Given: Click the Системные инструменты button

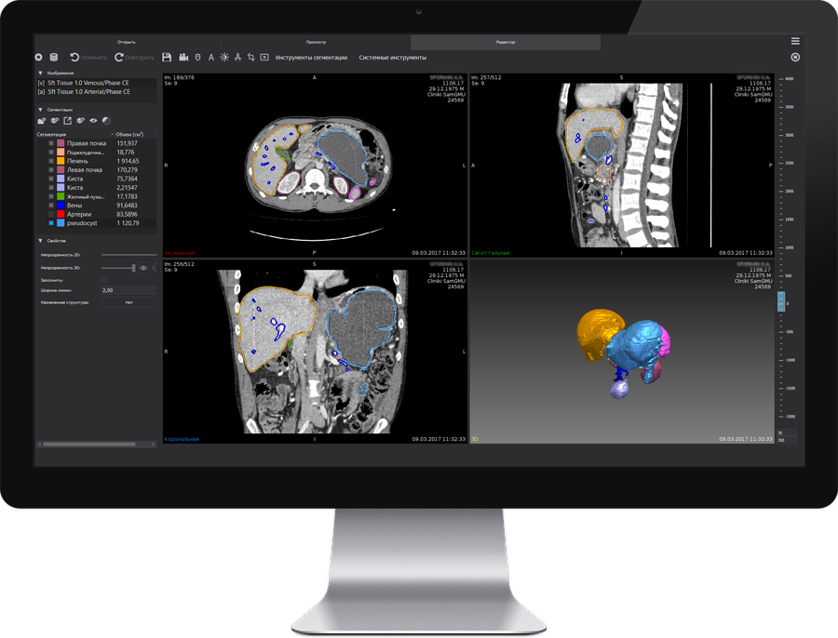Looking at the screenshot, I should 392,58.
